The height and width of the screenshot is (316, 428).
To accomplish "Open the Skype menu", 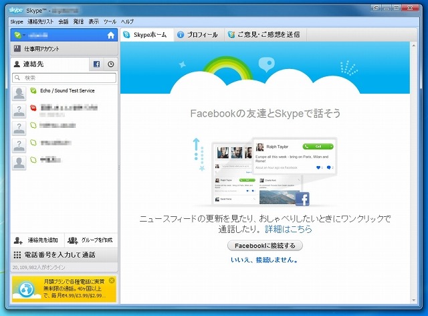I will 17,21.
